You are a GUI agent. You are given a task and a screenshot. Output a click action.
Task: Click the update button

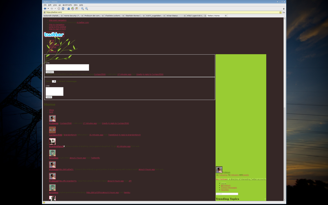(x=49, y=72)
